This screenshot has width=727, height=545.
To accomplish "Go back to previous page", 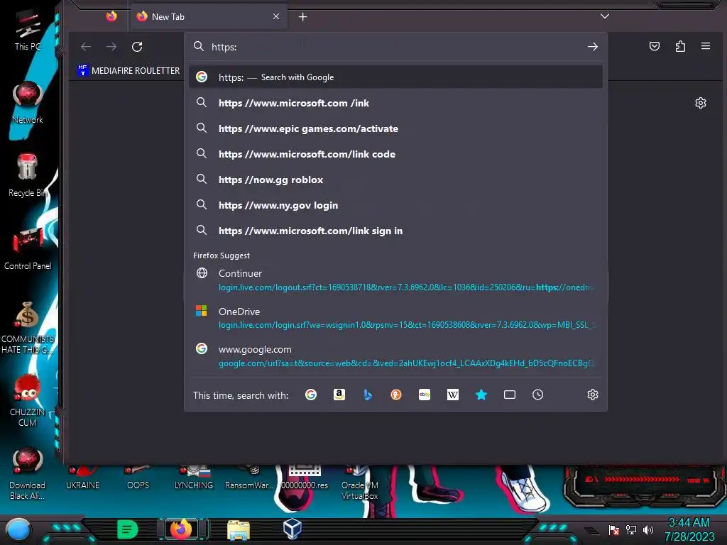I will (86, 47).
